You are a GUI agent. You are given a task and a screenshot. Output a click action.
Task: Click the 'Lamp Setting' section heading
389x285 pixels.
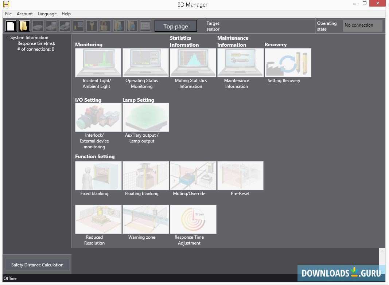(139, 100)
